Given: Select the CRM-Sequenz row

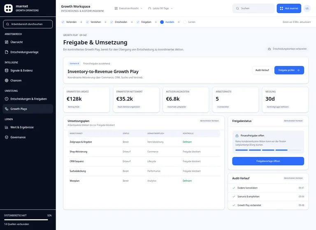Looking at the screenshot, I should (x=144, y=161).
